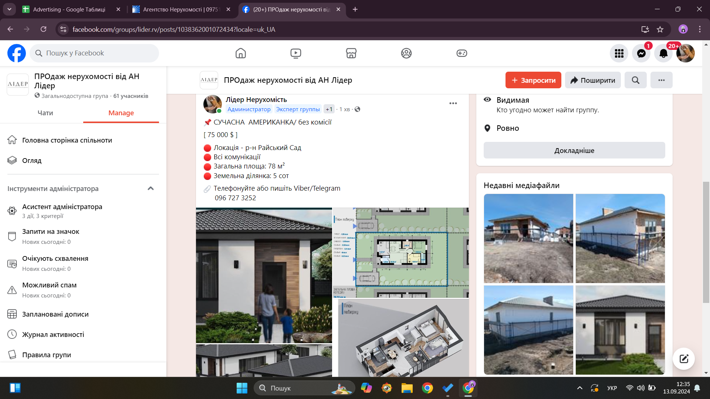Open the post's three-dot options menu
This screenshot has width=710, height=399.
tap(453, 103)
